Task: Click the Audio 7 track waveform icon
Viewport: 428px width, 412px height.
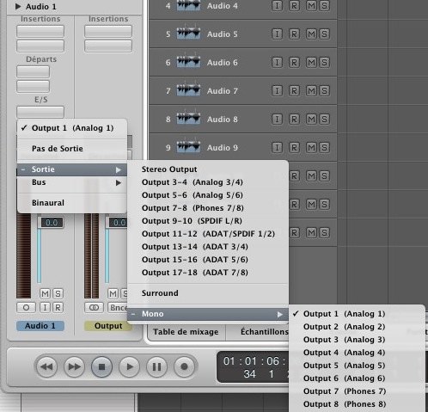Action: pos(188,89)
